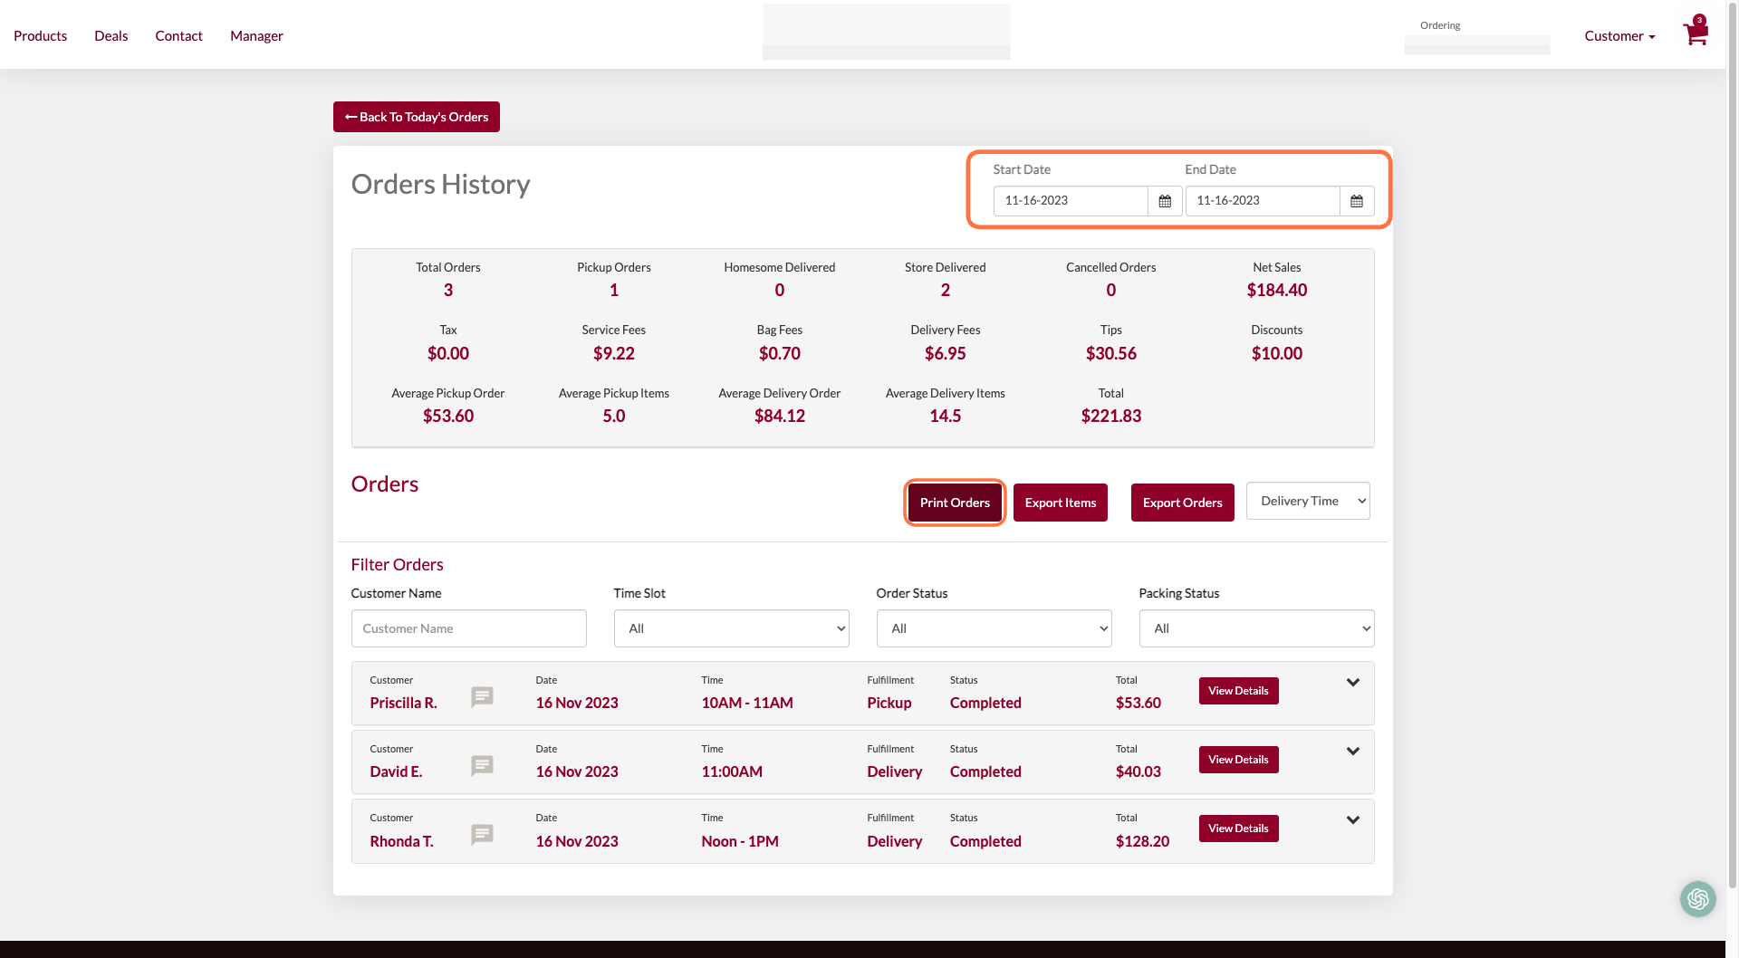
Task: Open Rhonda T.'s order note icon
Action: click(482, 834)
